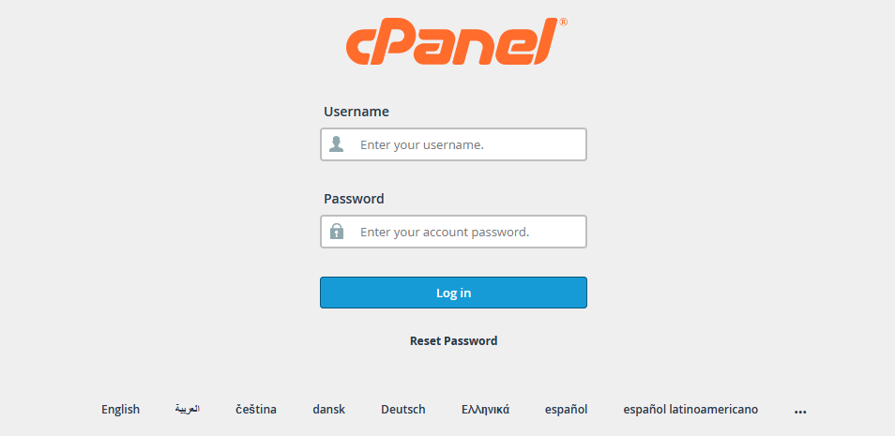The width and height of the screenshot is (895, 436).
Task: Pick español latinoamericano locale
Action: tap(690, 410)
